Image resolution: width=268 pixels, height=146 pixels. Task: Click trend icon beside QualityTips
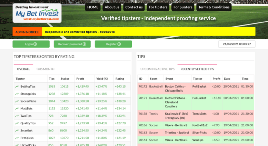(x=17, y=123)
